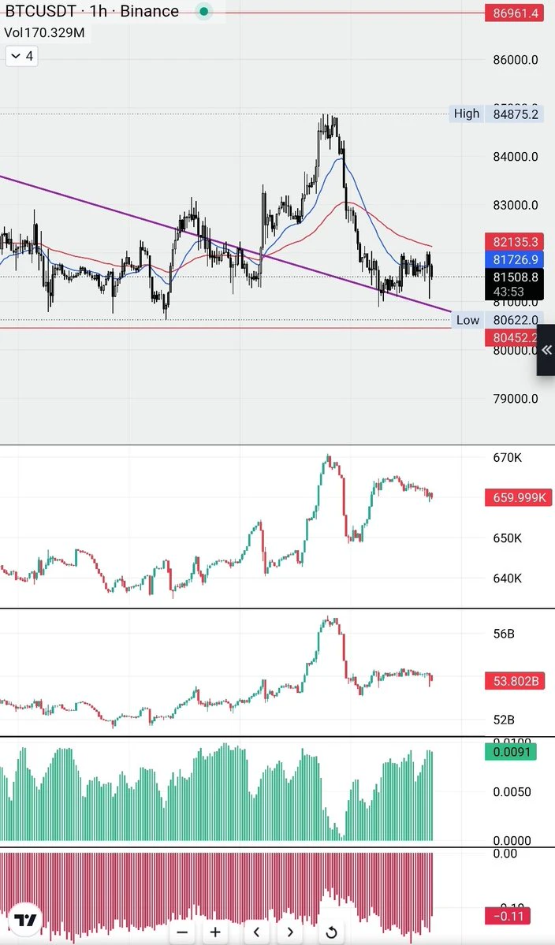Screen dimensions: 555x945
Task: Click the TradingView logo icon
Action: [x=25, y=921]
